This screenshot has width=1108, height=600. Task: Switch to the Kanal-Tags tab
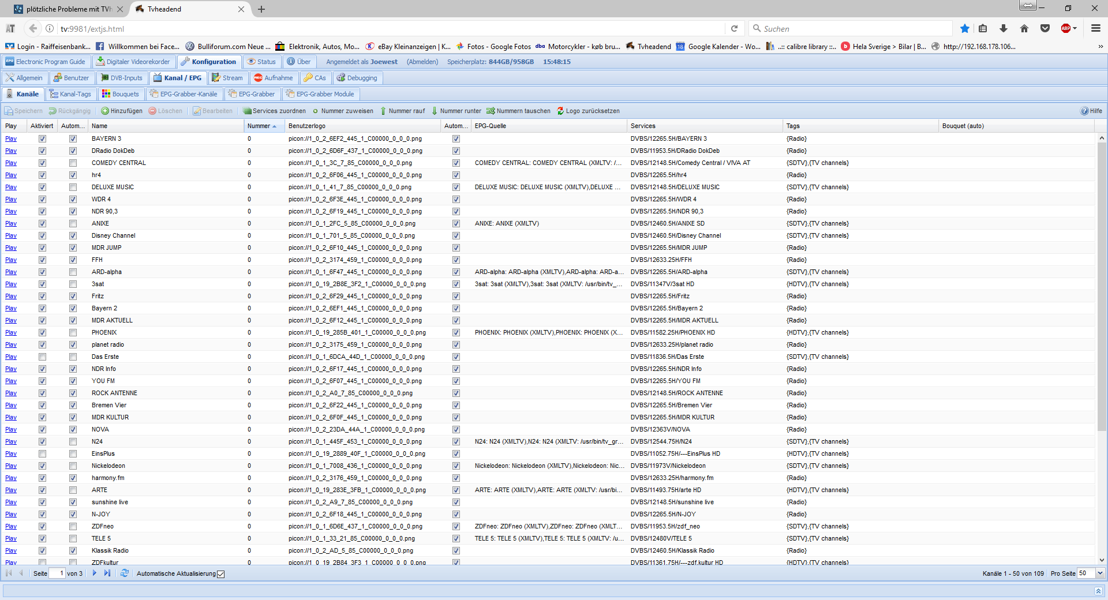[x=70, y=94]
